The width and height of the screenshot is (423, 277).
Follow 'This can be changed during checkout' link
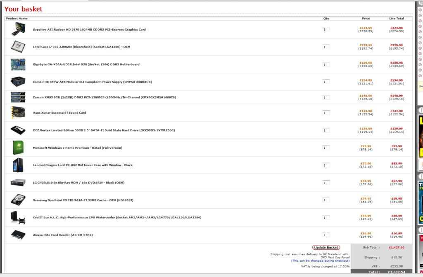(320, 261)
